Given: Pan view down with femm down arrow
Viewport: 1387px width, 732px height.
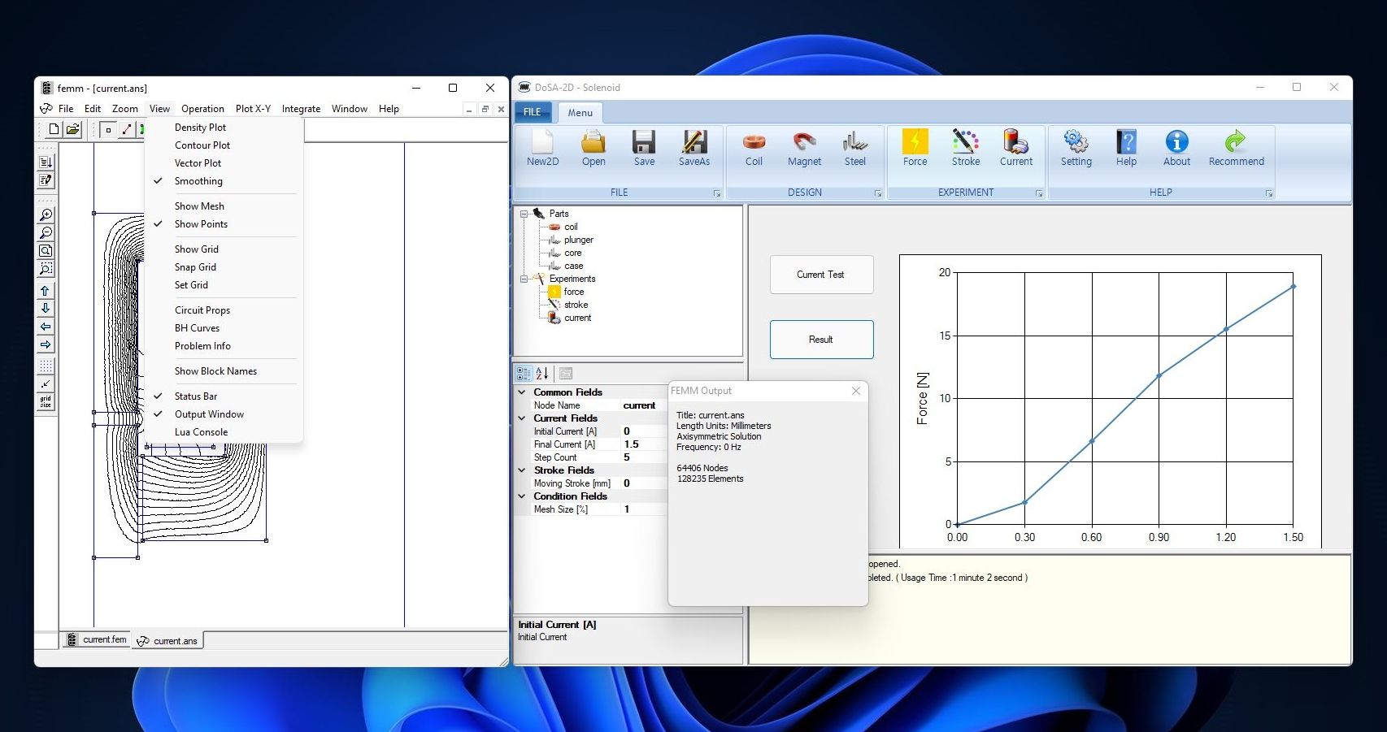Looking at the screenshot, I should pyautogui.click(x=46, y=309).
